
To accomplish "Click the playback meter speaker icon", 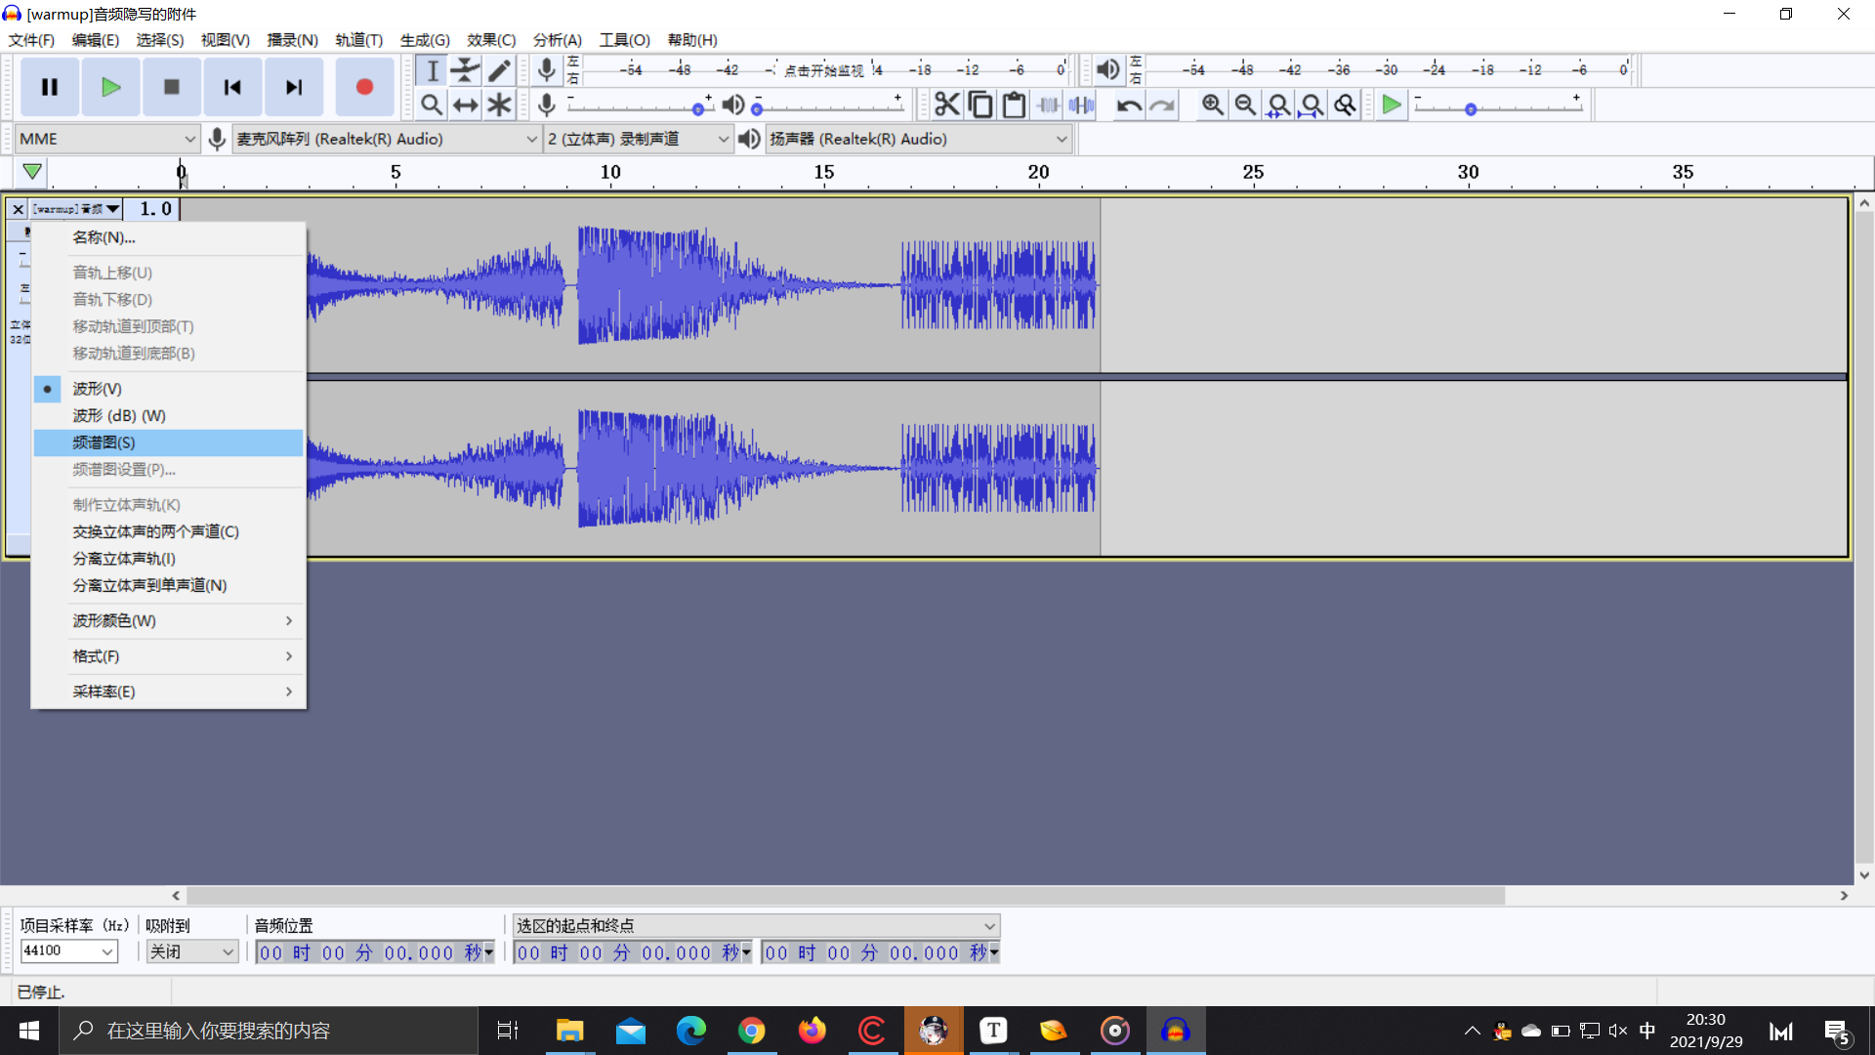I will (x=1107, y=69).
